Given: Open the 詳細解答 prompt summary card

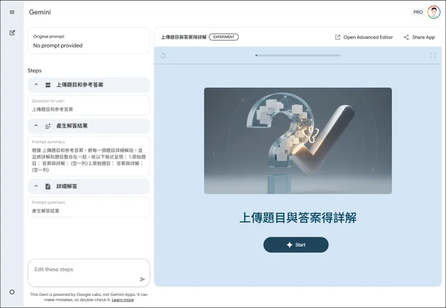Looking at the screenshot, I should (89, 207).
